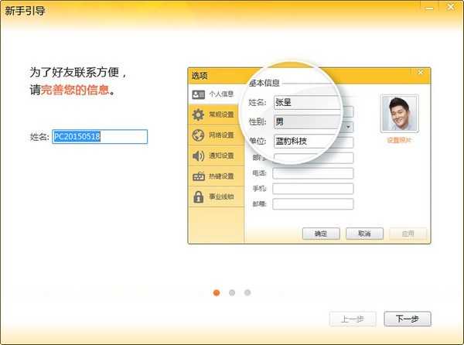Select the first orange page indicator dot
The height and width of the screenshot is (345, 464).
[x=217, y=292]
